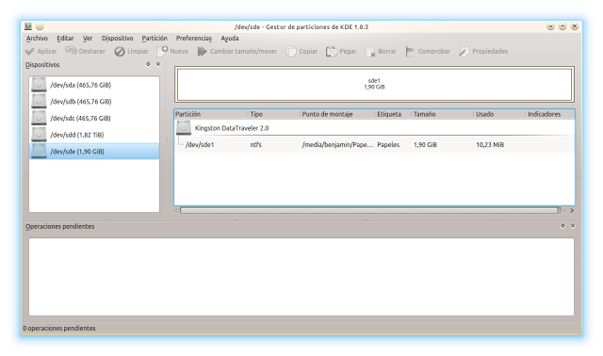Click the Cambiar tamaño/mover toolbar icon
Viewport: 603px width, 356px height.
202,51
